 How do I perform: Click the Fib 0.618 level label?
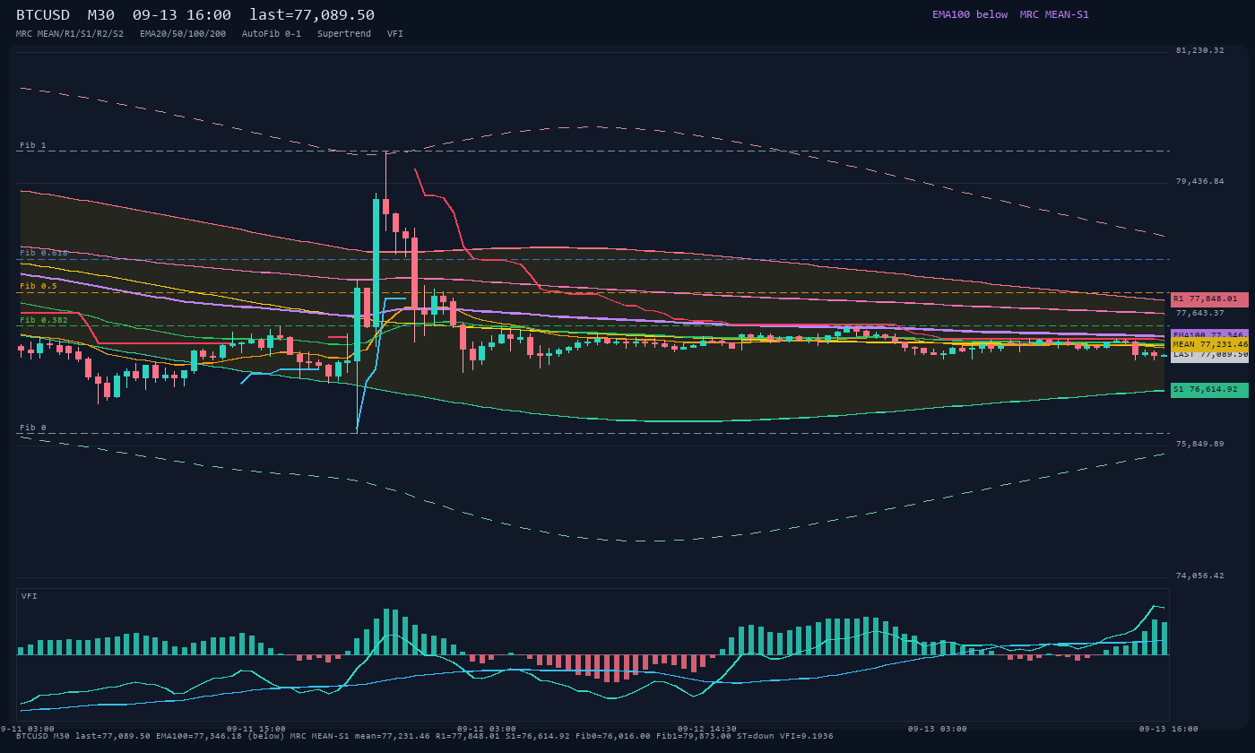pyautogui.click(x=44, y=253)
